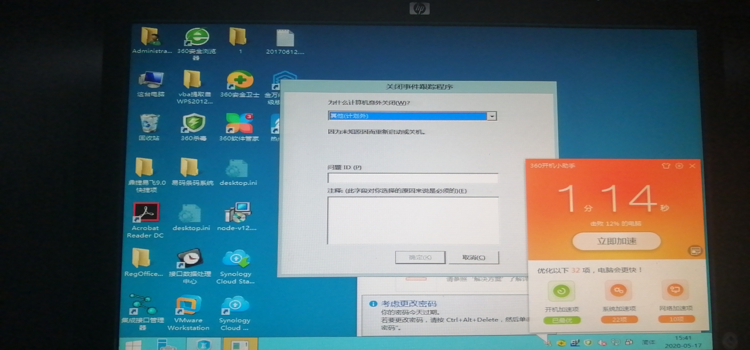Viewport: 750px width, 350px height.
Task: Open the skin (shirt) icon in 360开机小助手
Action: (x=666, y=166)
